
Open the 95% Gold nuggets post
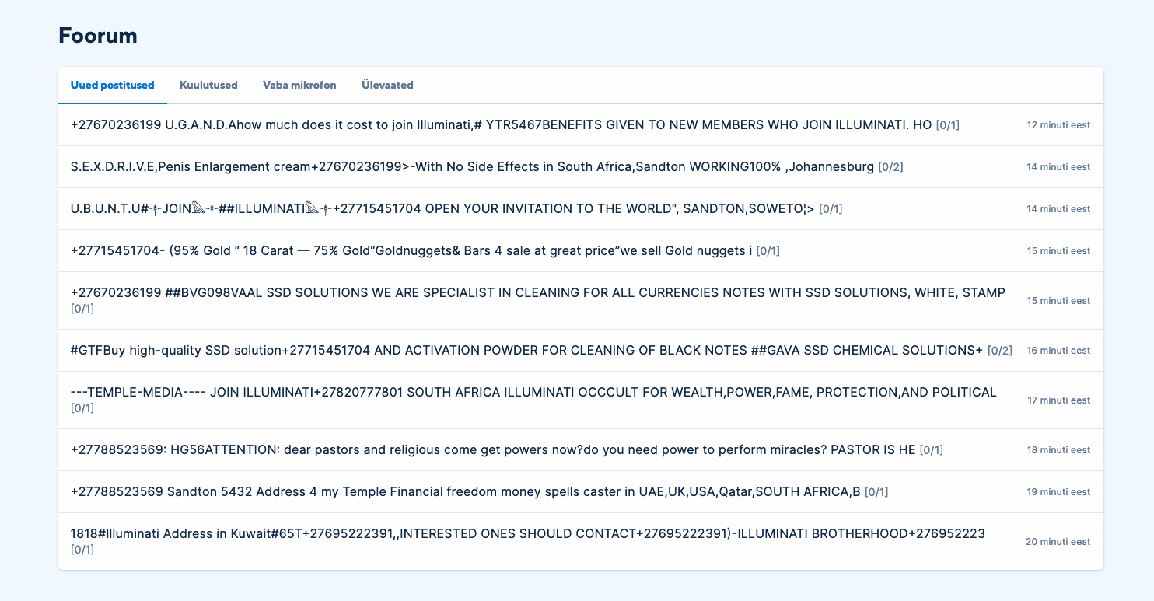(411, 250)
